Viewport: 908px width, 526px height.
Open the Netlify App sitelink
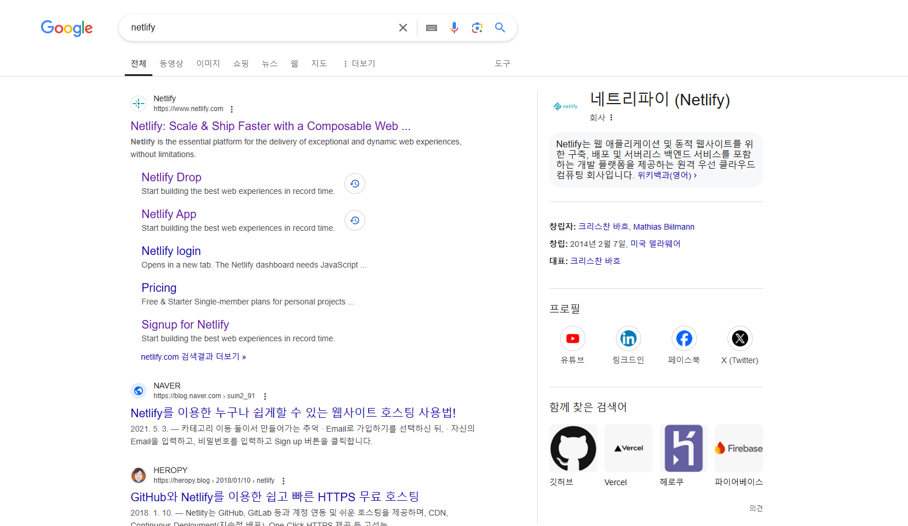pos(169,214)
